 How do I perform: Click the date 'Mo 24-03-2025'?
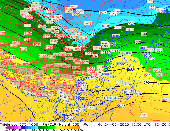click(x=113, y=125)
